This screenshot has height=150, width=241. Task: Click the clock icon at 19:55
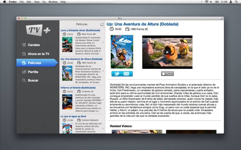tap(64, 34)
